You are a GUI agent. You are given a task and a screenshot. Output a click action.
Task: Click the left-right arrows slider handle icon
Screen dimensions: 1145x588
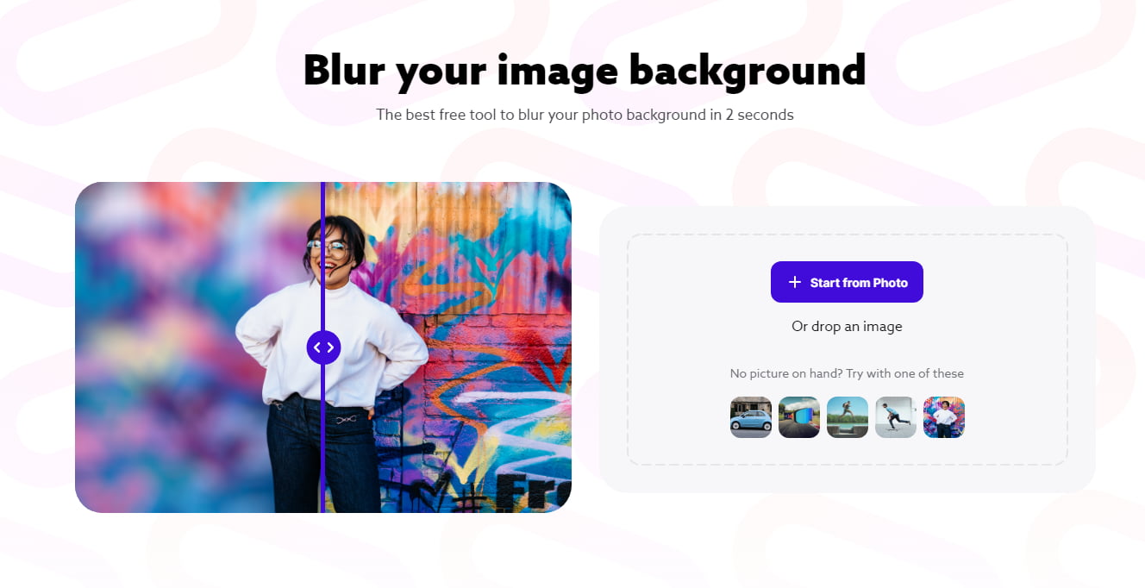pos(324,347)
